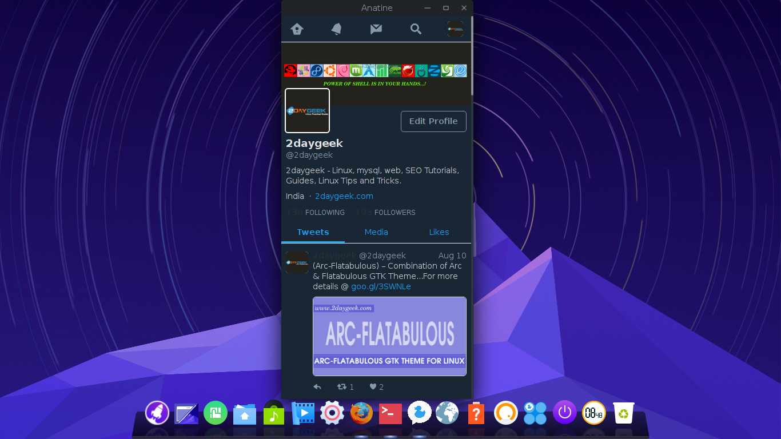Viewport: 781px width, 439px height.
Task: Open the blue four-circles dock icon
Action: pyautogui.click(x=535, y=413)
